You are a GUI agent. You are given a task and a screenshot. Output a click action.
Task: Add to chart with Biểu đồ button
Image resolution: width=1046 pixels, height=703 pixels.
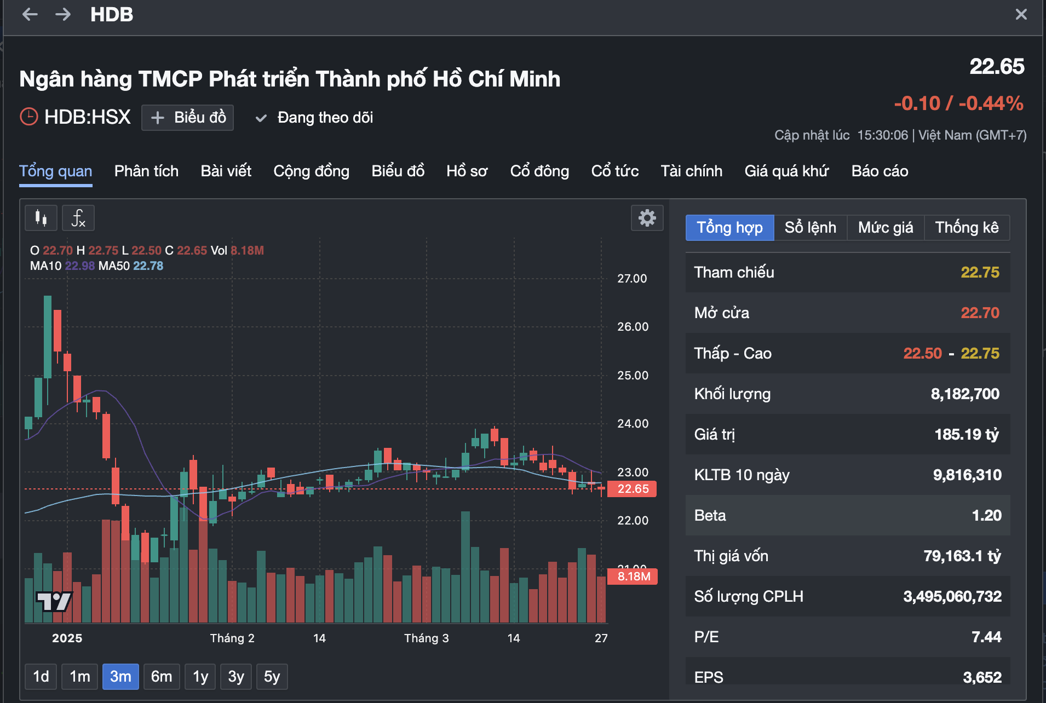[x=188, y=118]
